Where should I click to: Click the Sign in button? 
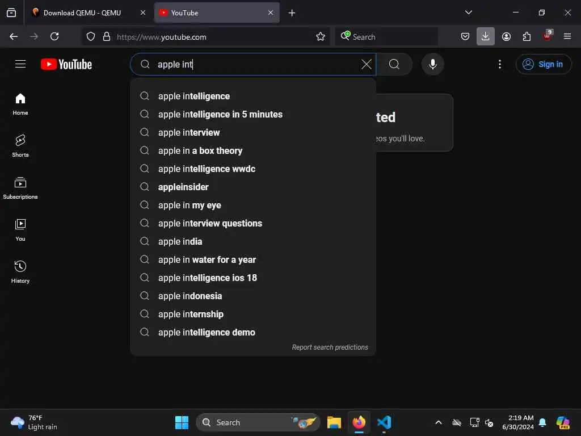point(543,64)
